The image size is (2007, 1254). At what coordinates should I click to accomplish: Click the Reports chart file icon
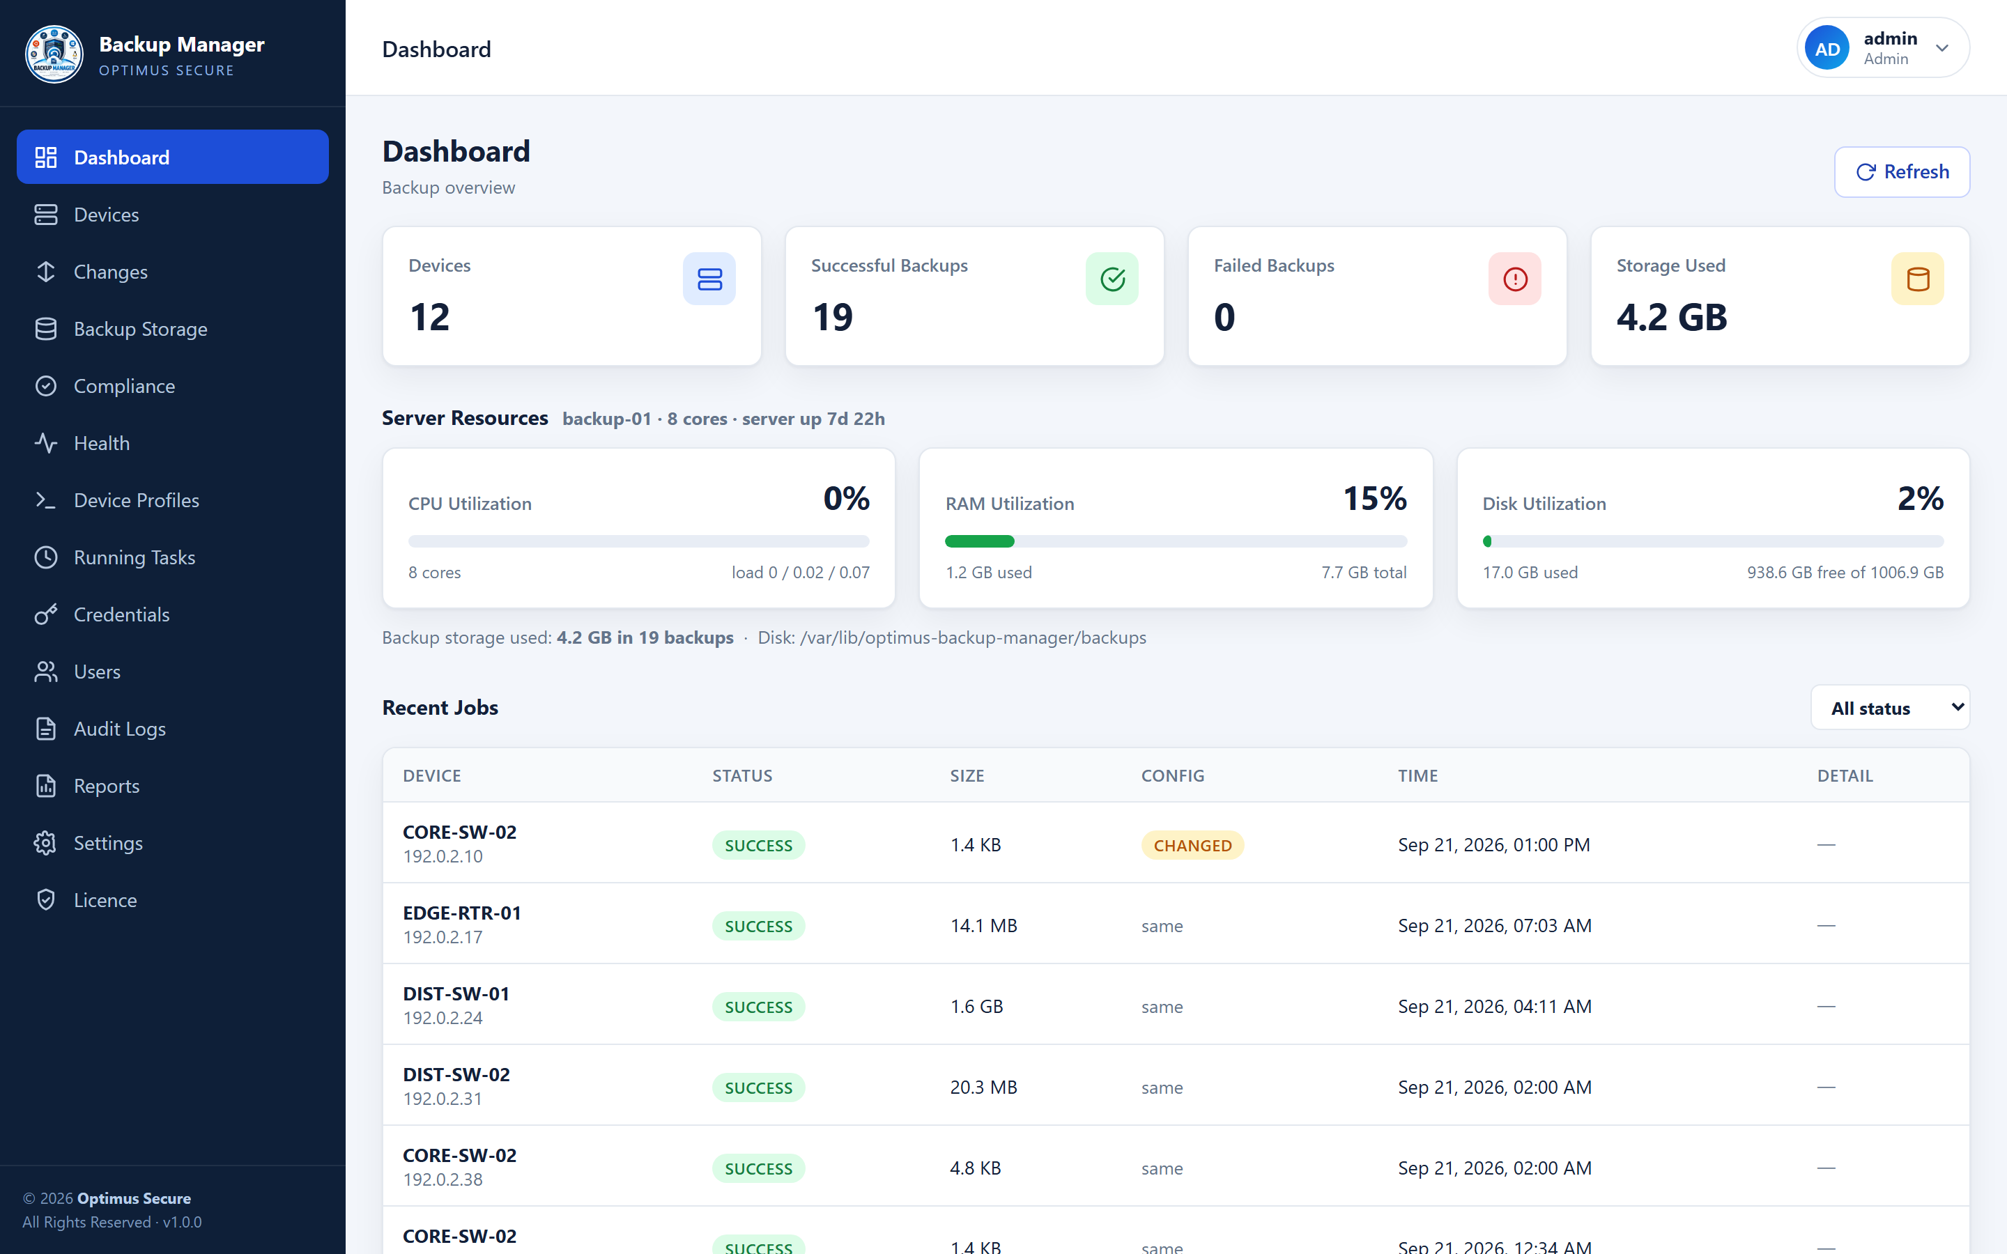tap(45, 787)
